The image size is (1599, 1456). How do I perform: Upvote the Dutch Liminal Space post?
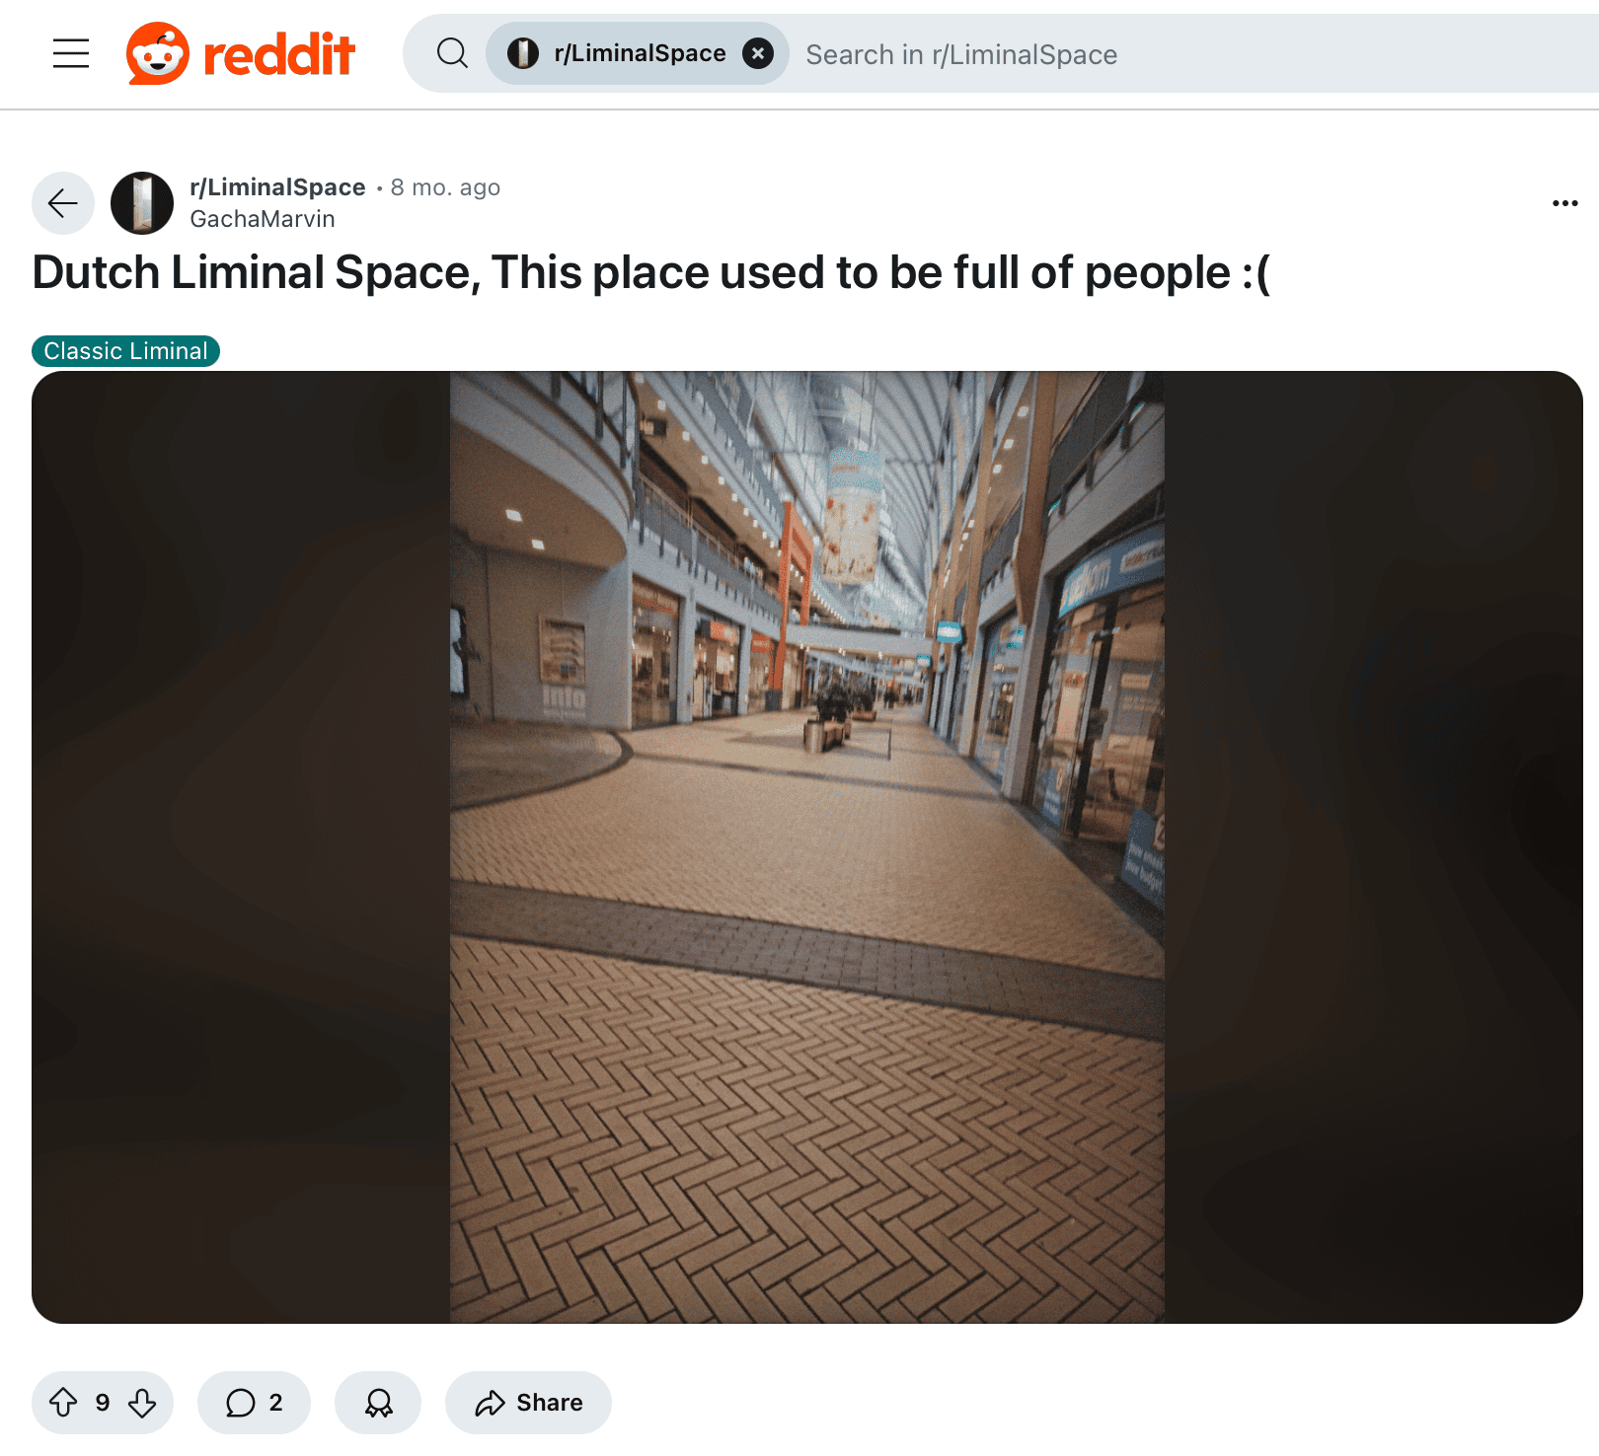pos(63,1402)
